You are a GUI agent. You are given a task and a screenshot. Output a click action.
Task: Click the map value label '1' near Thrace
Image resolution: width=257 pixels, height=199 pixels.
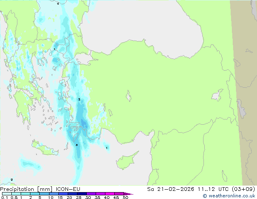[54, 49]
